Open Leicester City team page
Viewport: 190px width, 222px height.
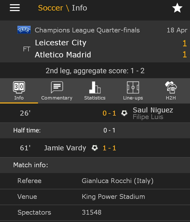[61, 43]
